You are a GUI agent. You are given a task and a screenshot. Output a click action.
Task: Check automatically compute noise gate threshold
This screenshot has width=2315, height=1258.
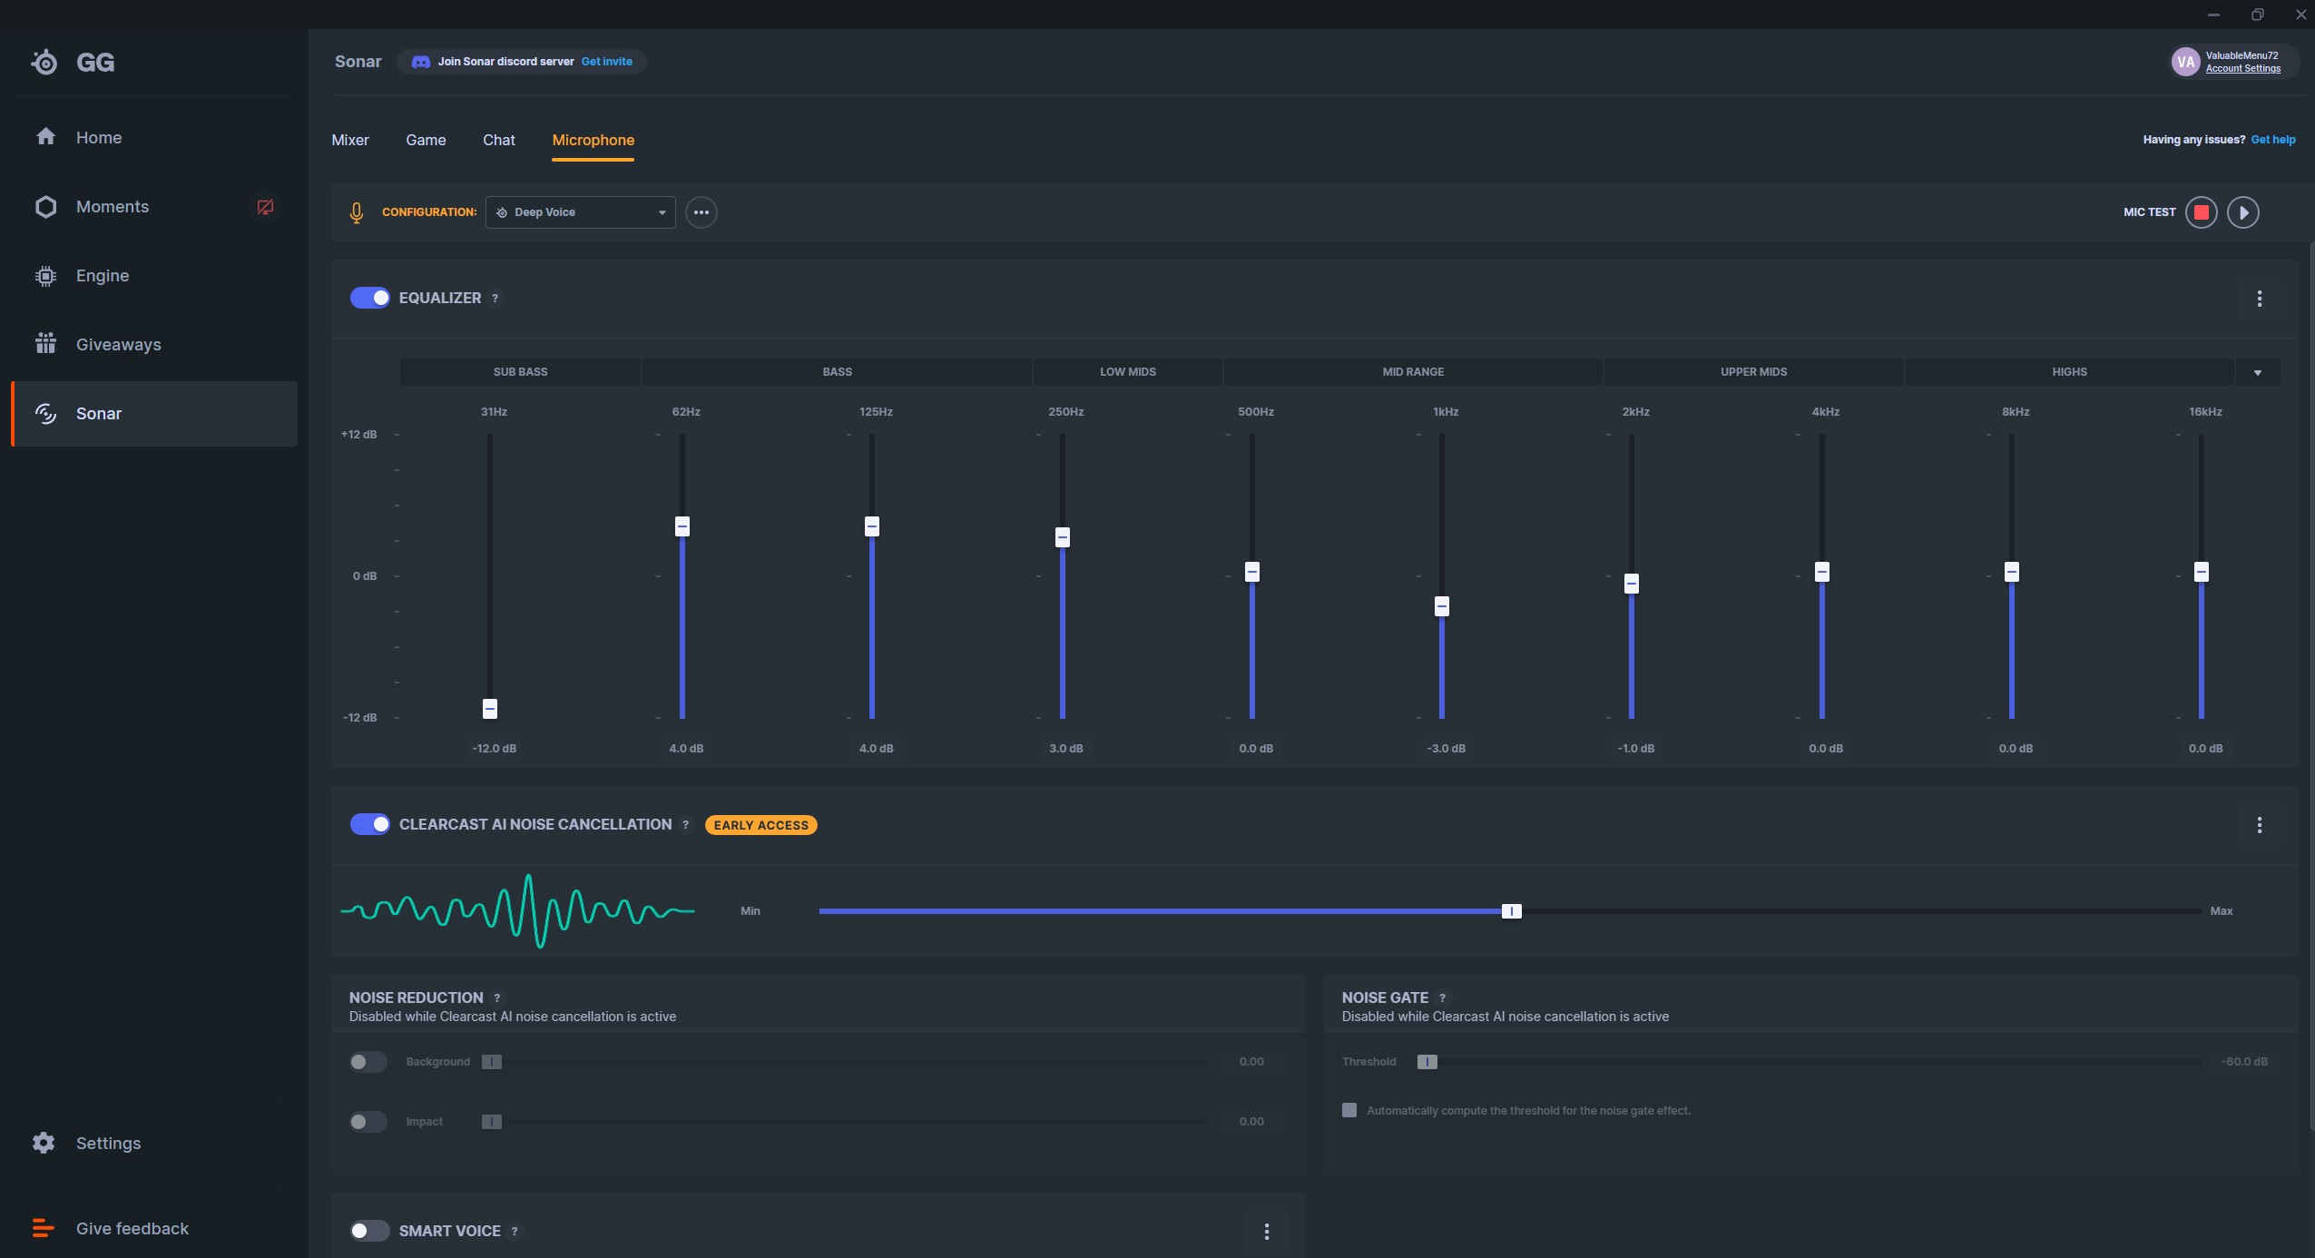1349,1110
